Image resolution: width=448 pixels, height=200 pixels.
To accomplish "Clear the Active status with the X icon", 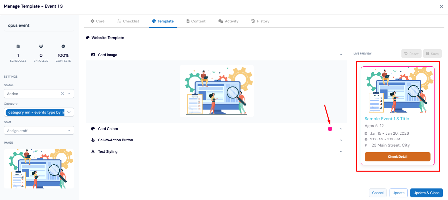I will (62, 94).
